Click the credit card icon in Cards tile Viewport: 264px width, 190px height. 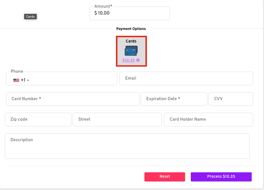pos(131,51)
